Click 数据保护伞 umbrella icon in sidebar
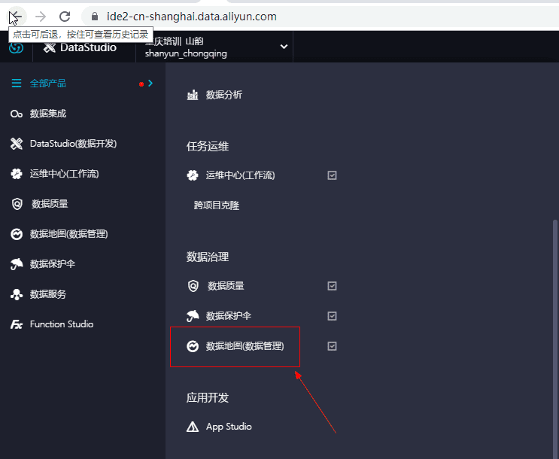 pyautogui.click(x=17, y=264)
